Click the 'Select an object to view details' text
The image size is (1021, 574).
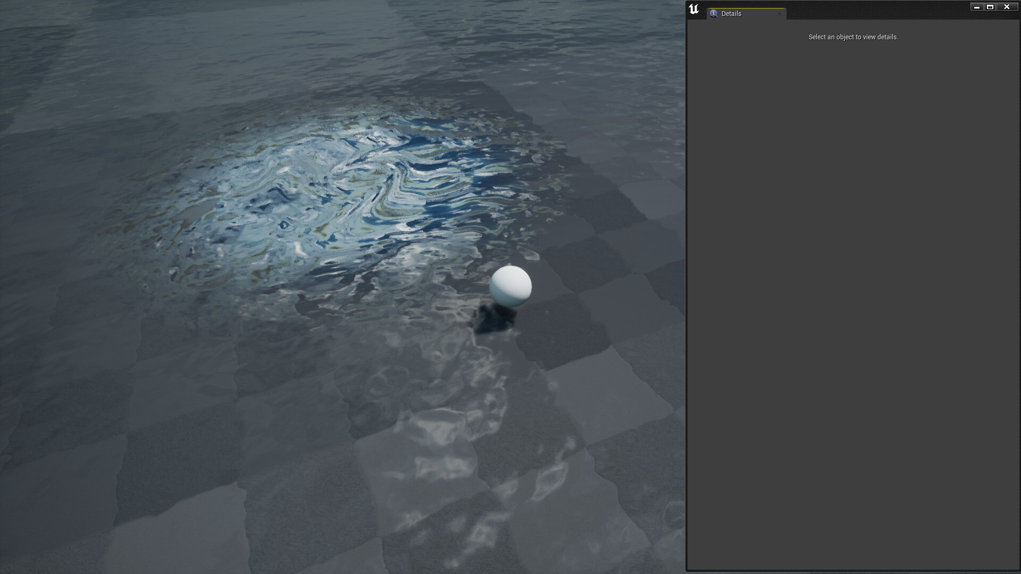tap(853, 37)
